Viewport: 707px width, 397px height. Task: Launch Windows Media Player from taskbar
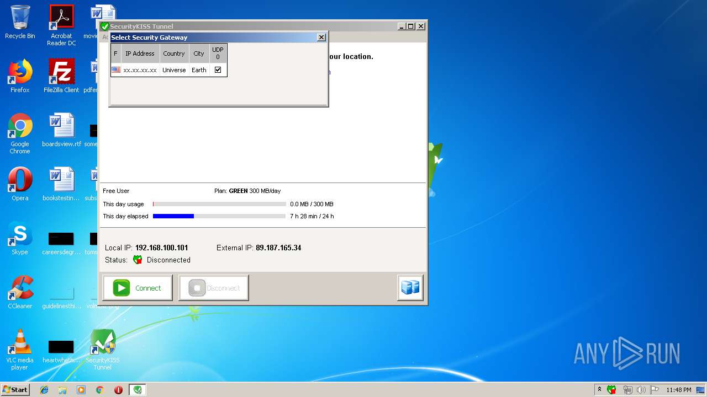click(x=81, y=390)
